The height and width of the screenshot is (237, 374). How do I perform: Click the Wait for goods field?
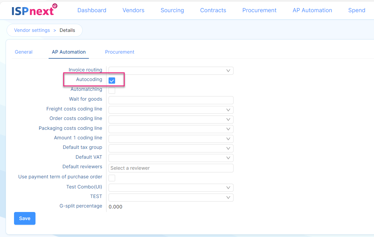coord(171,100)
